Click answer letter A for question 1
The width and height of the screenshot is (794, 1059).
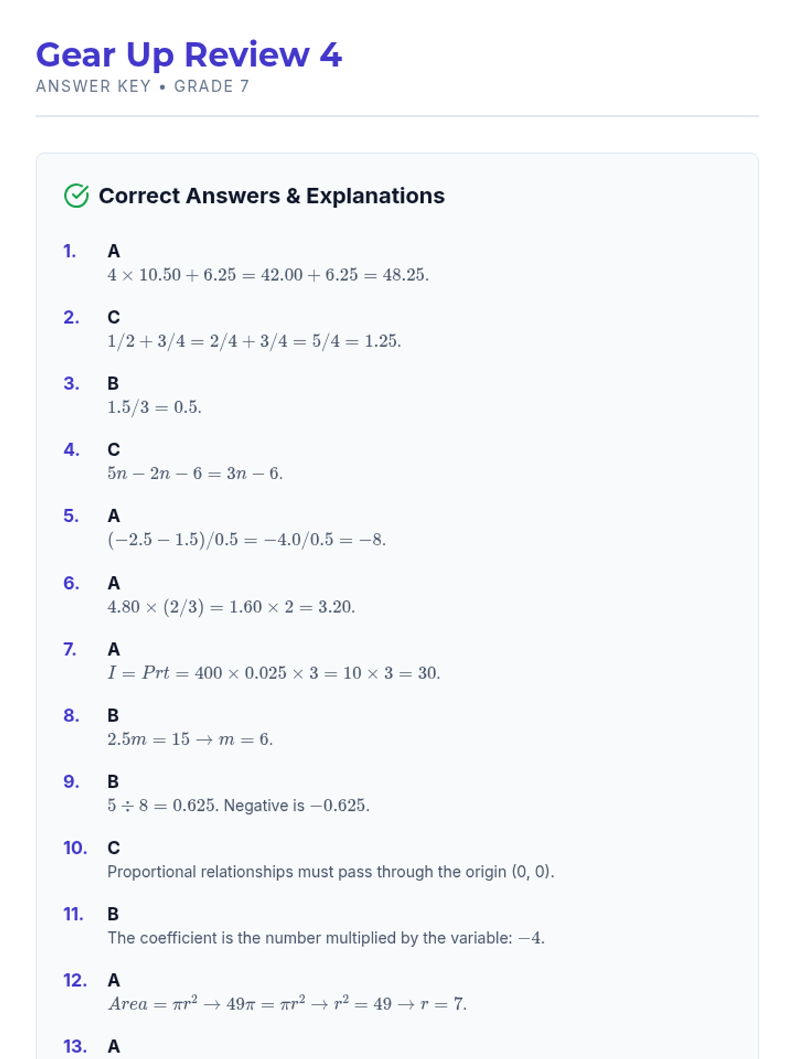[x=114, y=252]
